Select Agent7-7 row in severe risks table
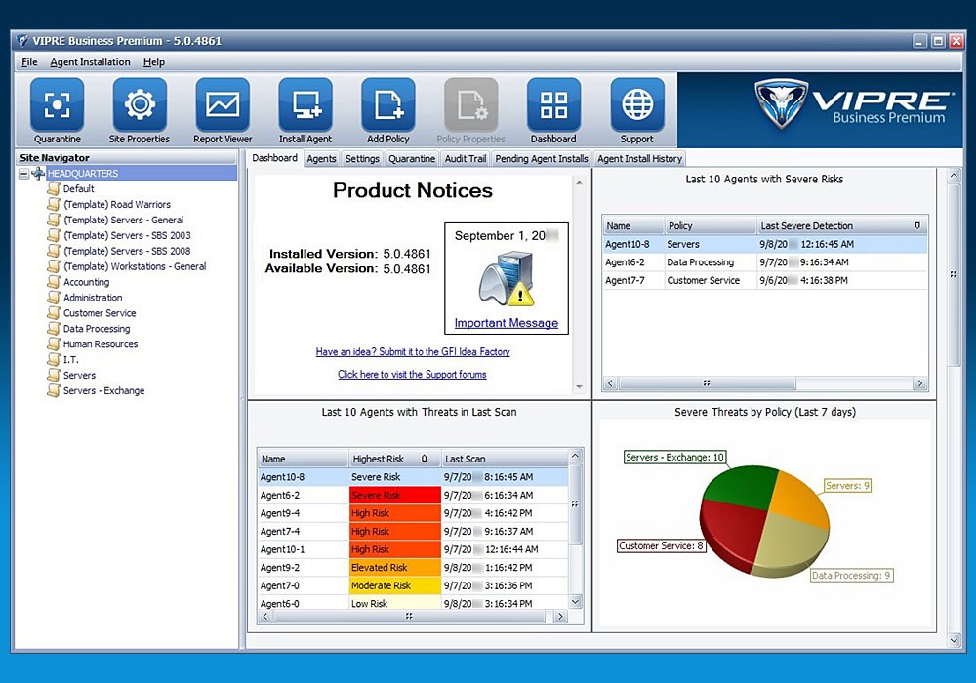 point(764,281)
